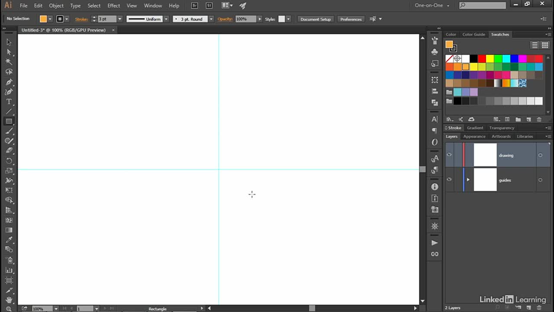Select the Direct Selection tool (white arrow)
Image resolution: width=554 pixels, height=312 pixels.
9,52
